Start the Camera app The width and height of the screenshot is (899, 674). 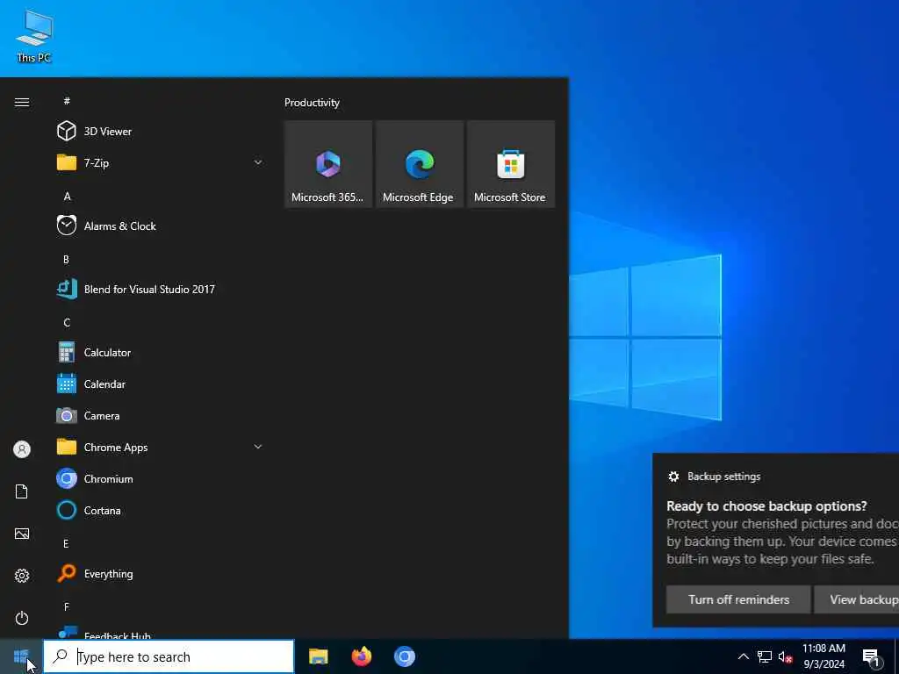[x=161, y=415]
